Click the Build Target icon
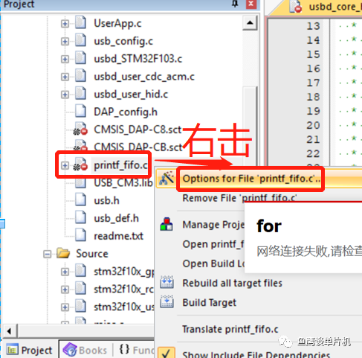The width and height of the screenshot is (362, 358). pyautogui.click(x=167, y=302)
